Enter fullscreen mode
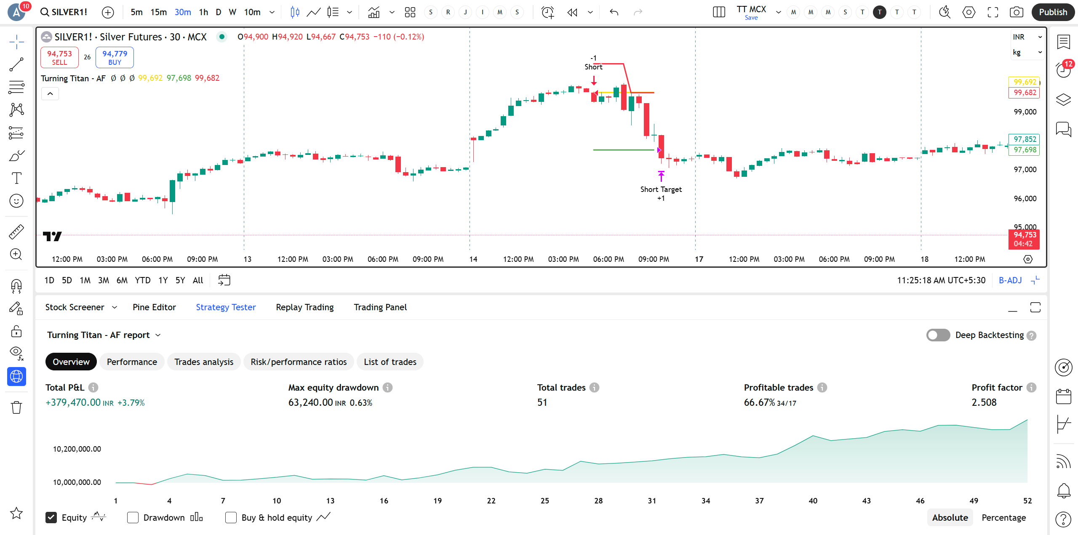The width and height of the screenshot is (1078, 535). click(993, 12)
